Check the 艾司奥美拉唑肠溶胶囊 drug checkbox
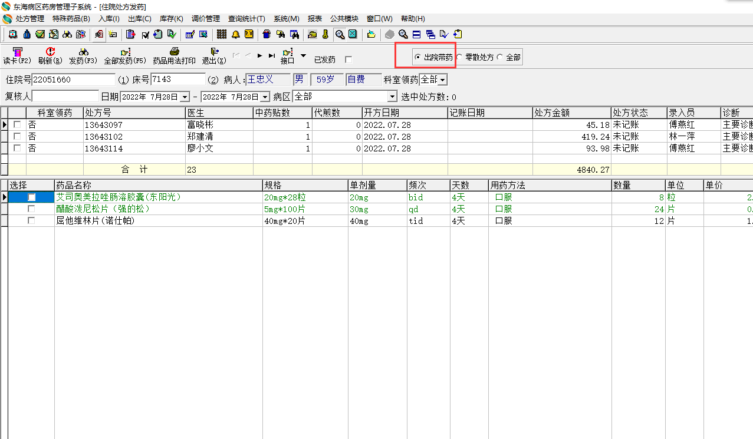753x439 pixels. pos(31,197)
